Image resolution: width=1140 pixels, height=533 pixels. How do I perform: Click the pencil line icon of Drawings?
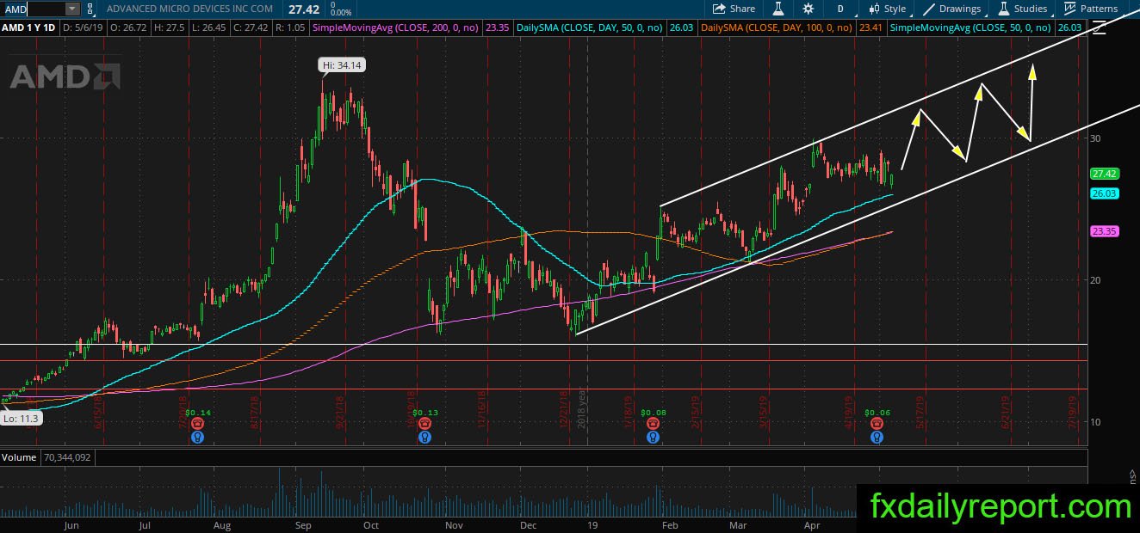tap(929, 9)
